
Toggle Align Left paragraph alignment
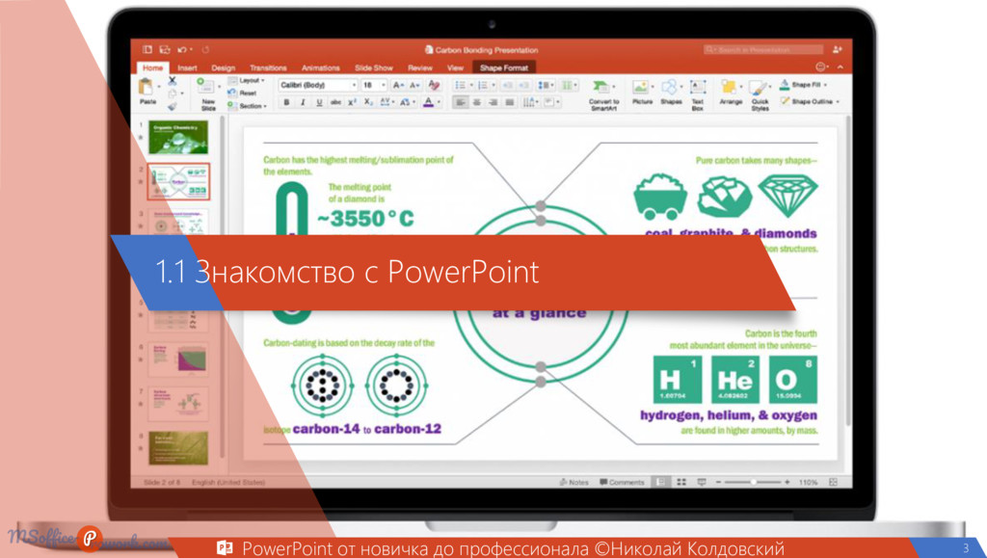pyautogui.click(x=460, y=102)
